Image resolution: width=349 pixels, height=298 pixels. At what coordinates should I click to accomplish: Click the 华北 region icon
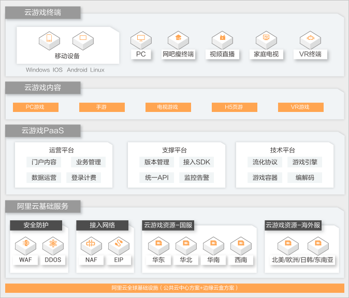tap(186, 246)
